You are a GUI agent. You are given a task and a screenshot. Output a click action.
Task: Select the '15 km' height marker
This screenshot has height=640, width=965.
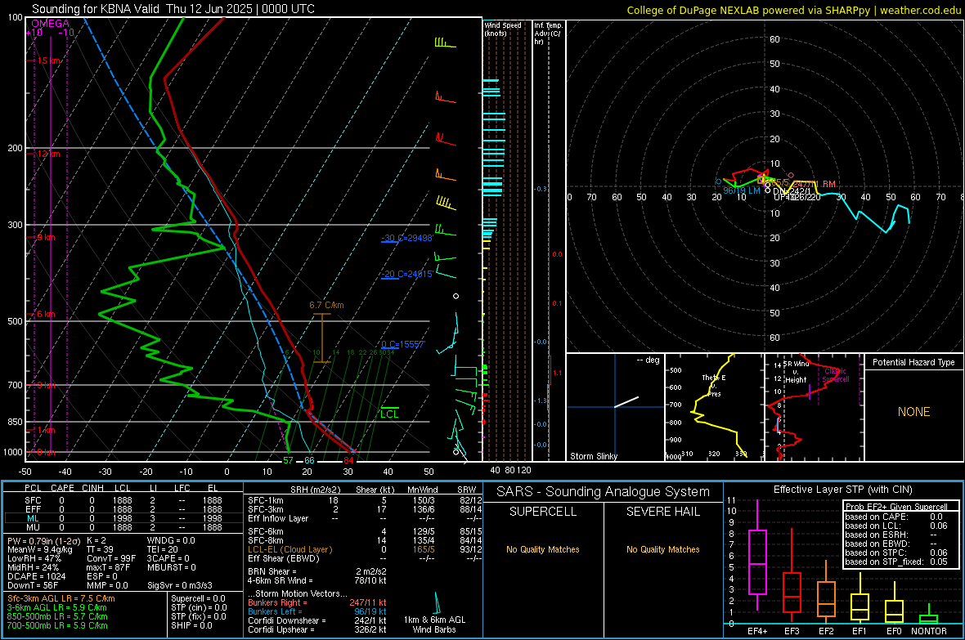pyautogui.click(x=49, y=61)
